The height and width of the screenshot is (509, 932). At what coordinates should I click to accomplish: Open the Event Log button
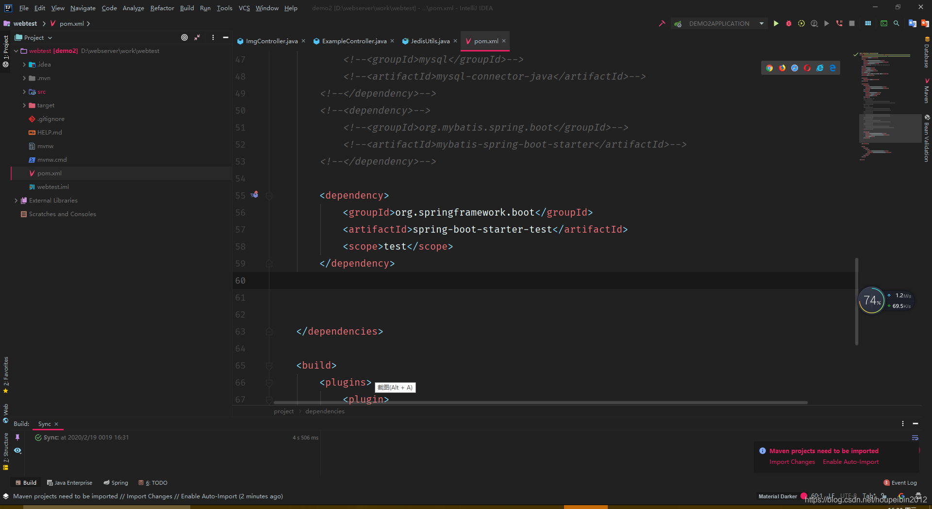900,483
